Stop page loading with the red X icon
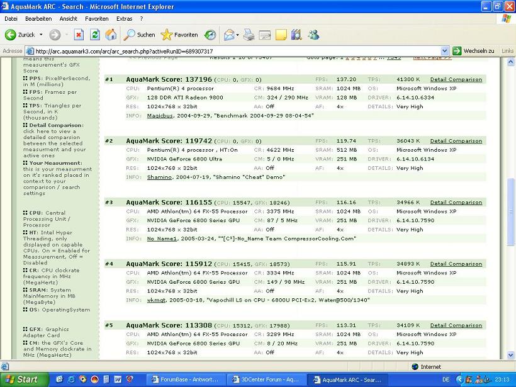 (79, 35)
